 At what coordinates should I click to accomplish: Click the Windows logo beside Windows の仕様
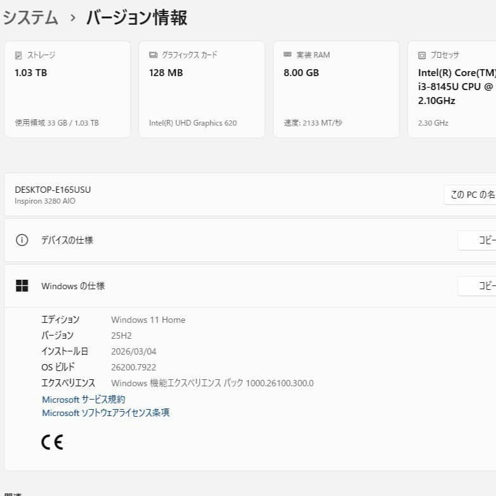pos(22,285)
